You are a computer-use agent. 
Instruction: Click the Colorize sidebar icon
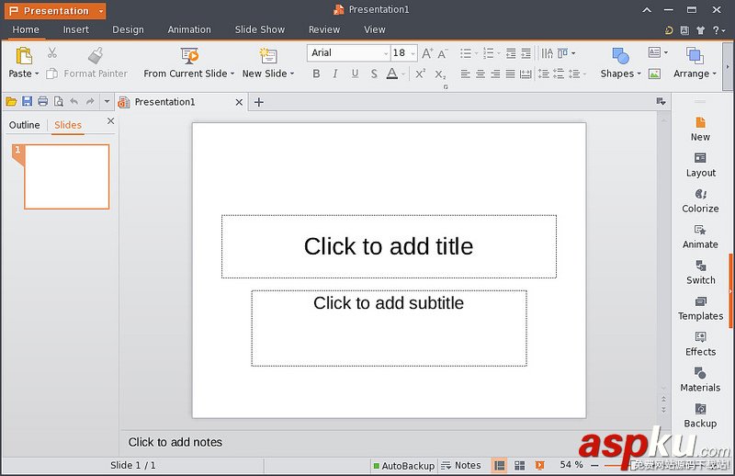(700, 194)
